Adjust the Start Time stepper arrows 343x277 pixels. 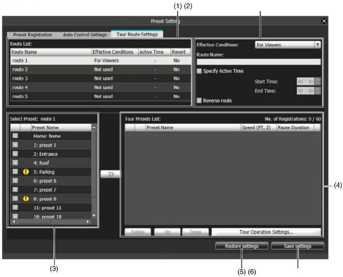[318, 82]
